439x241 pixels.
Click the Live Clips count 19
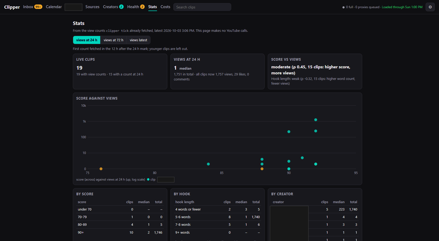(x=79, y=68)
